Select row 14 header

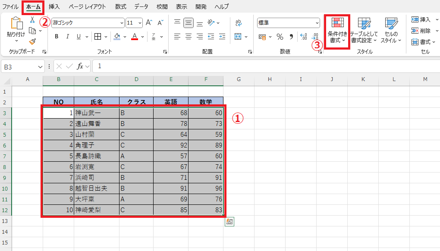point(5,232)
